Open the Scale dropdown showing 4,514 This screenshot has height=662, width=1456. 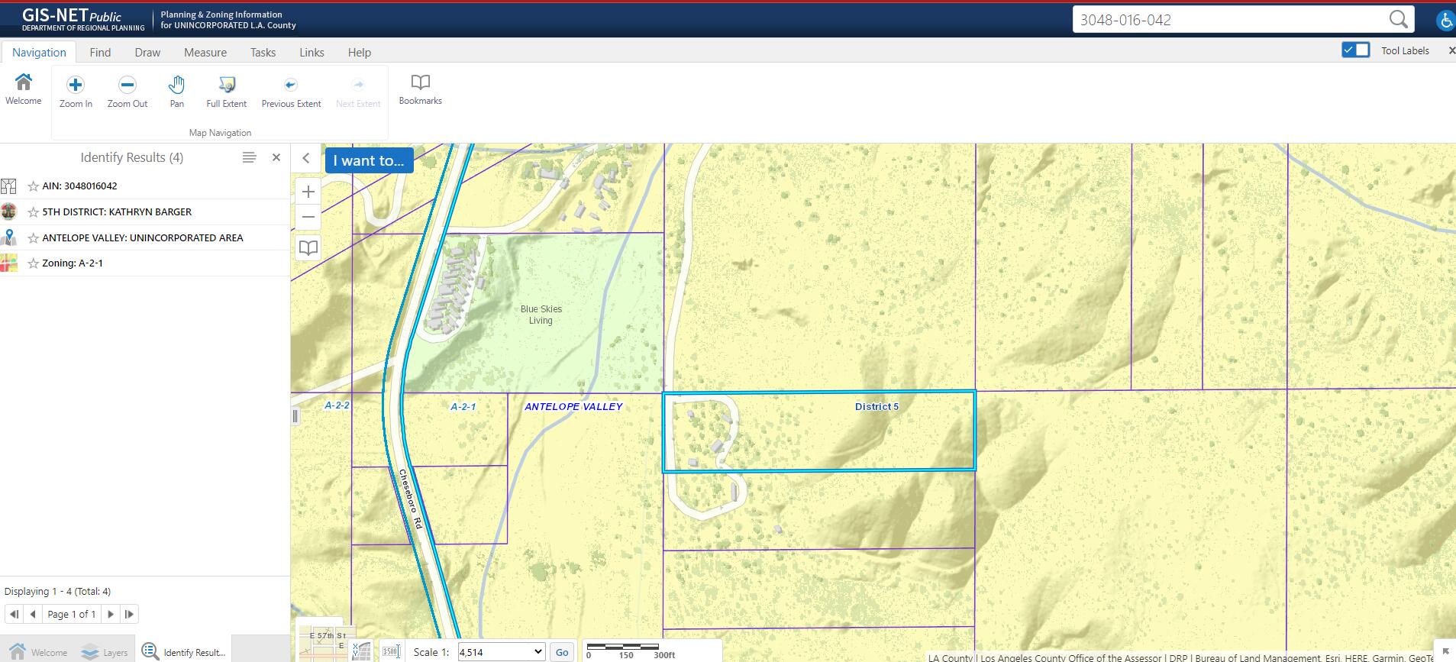coord(501,652)
